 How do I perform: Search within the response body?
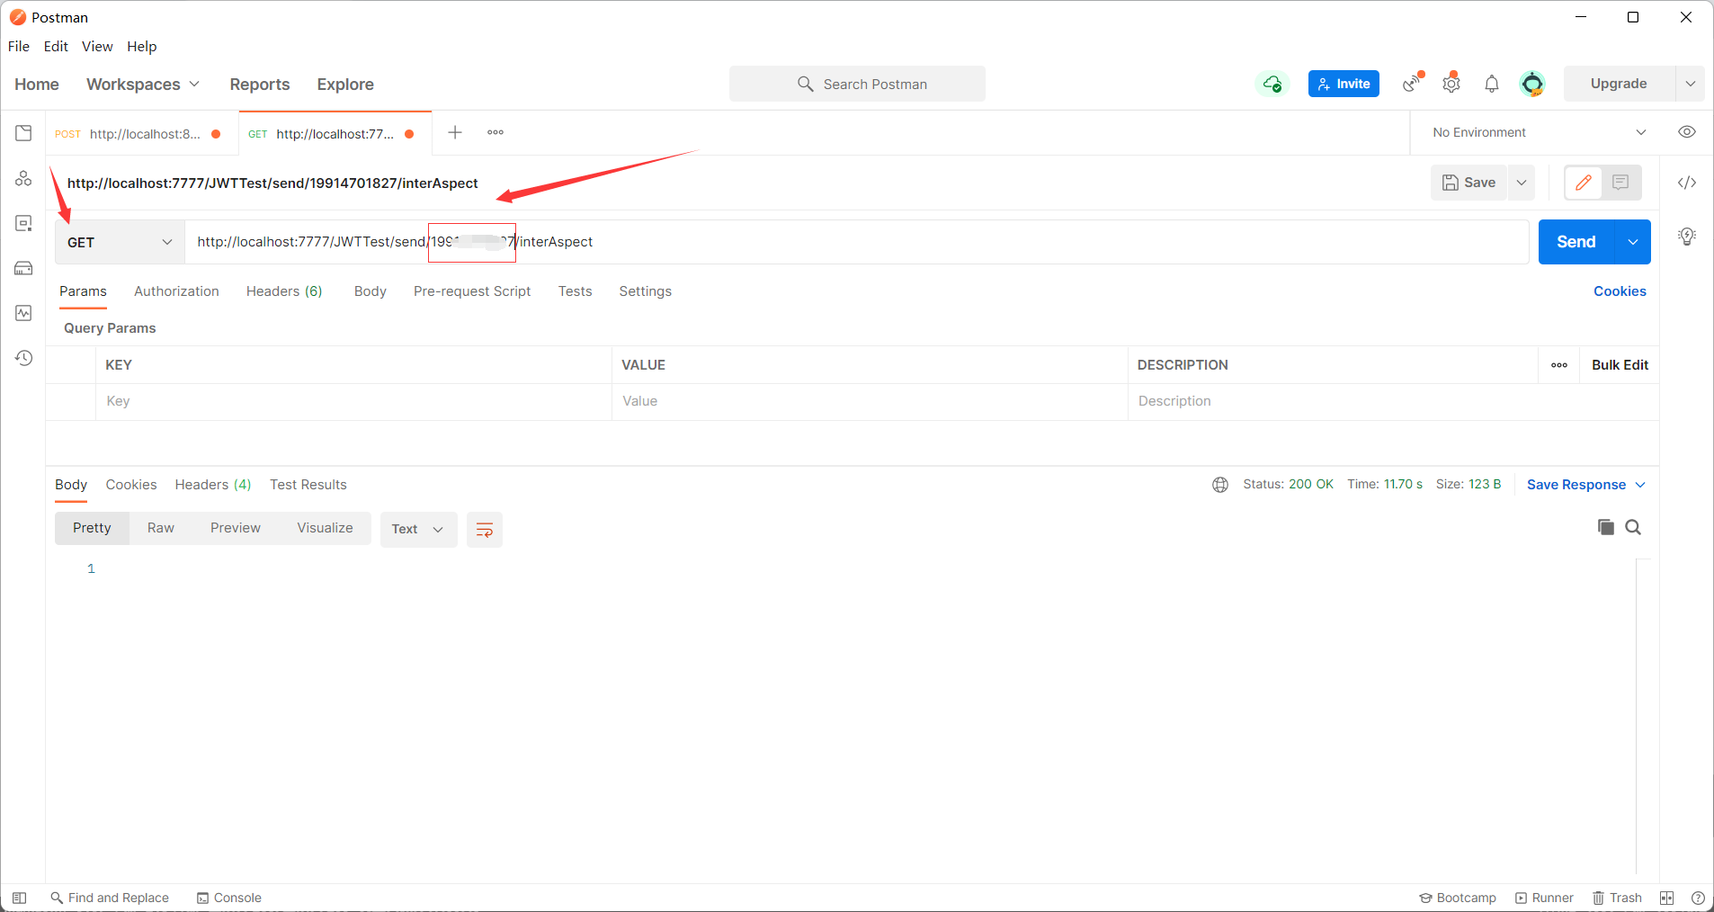(1633, 527)
